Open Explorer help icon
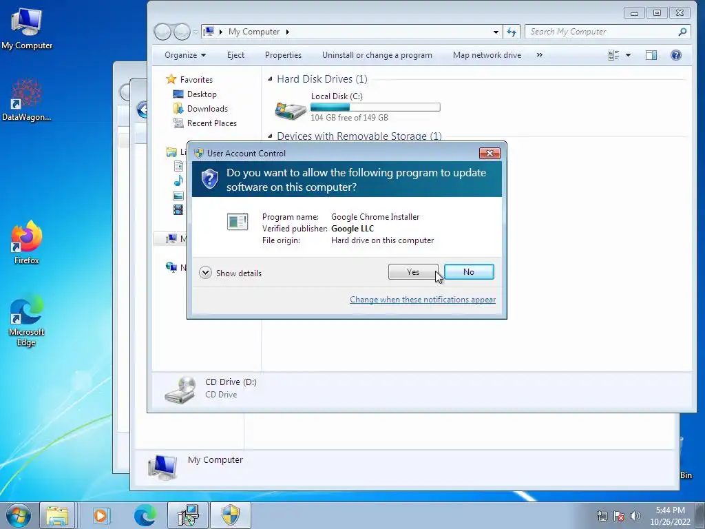This screenshot has height=529, width=705. point(676,55)
